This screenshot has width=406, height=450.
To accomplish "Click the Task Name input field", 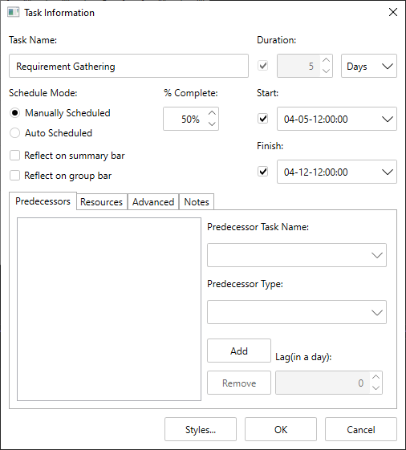I will [x=128, y=66].
